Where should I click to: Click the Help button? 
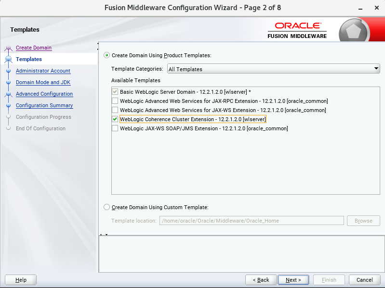(x=21, y=280)
